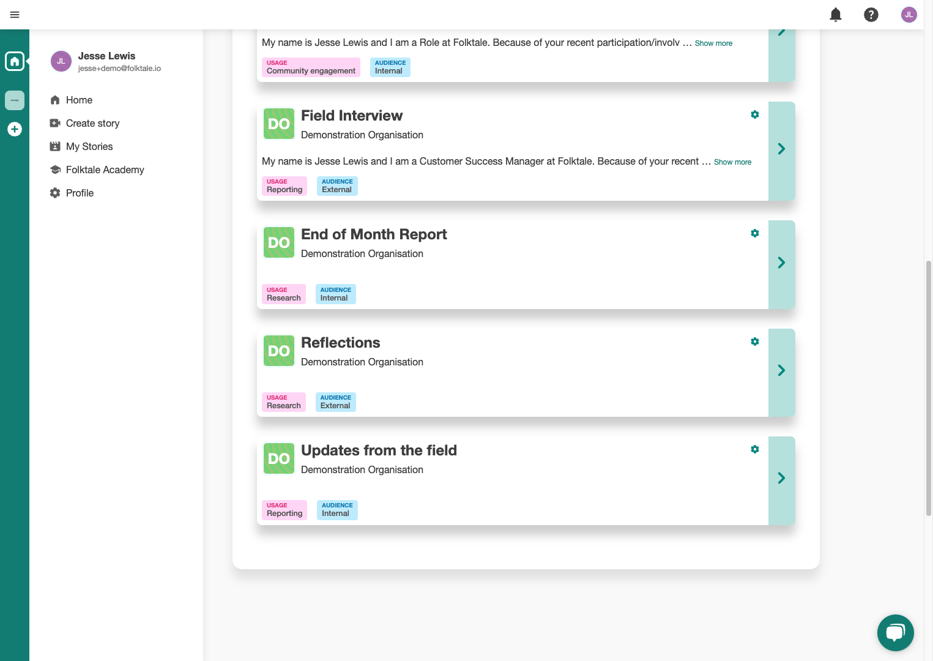This screenshot has height=661, width=933.
Task: Open My Stories in the sidebar
Action: [81, 146]
